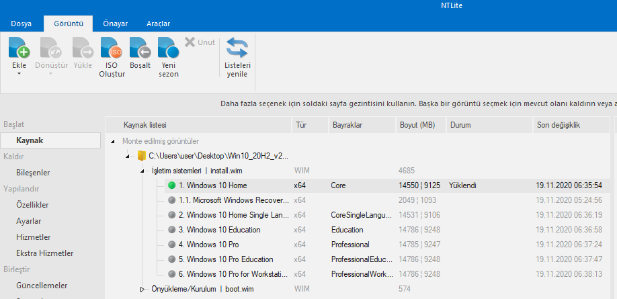Switch to the Önayar tab
This screenshot has width=617, height=299.
[x=116, y=24]
